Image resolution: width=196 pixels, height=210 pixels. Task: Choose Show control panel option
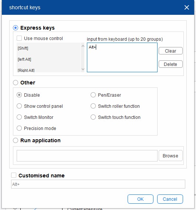coord(19,106)
